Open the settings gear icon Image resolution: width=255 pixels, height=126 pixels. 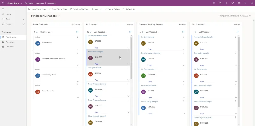[x=239, y=3]
